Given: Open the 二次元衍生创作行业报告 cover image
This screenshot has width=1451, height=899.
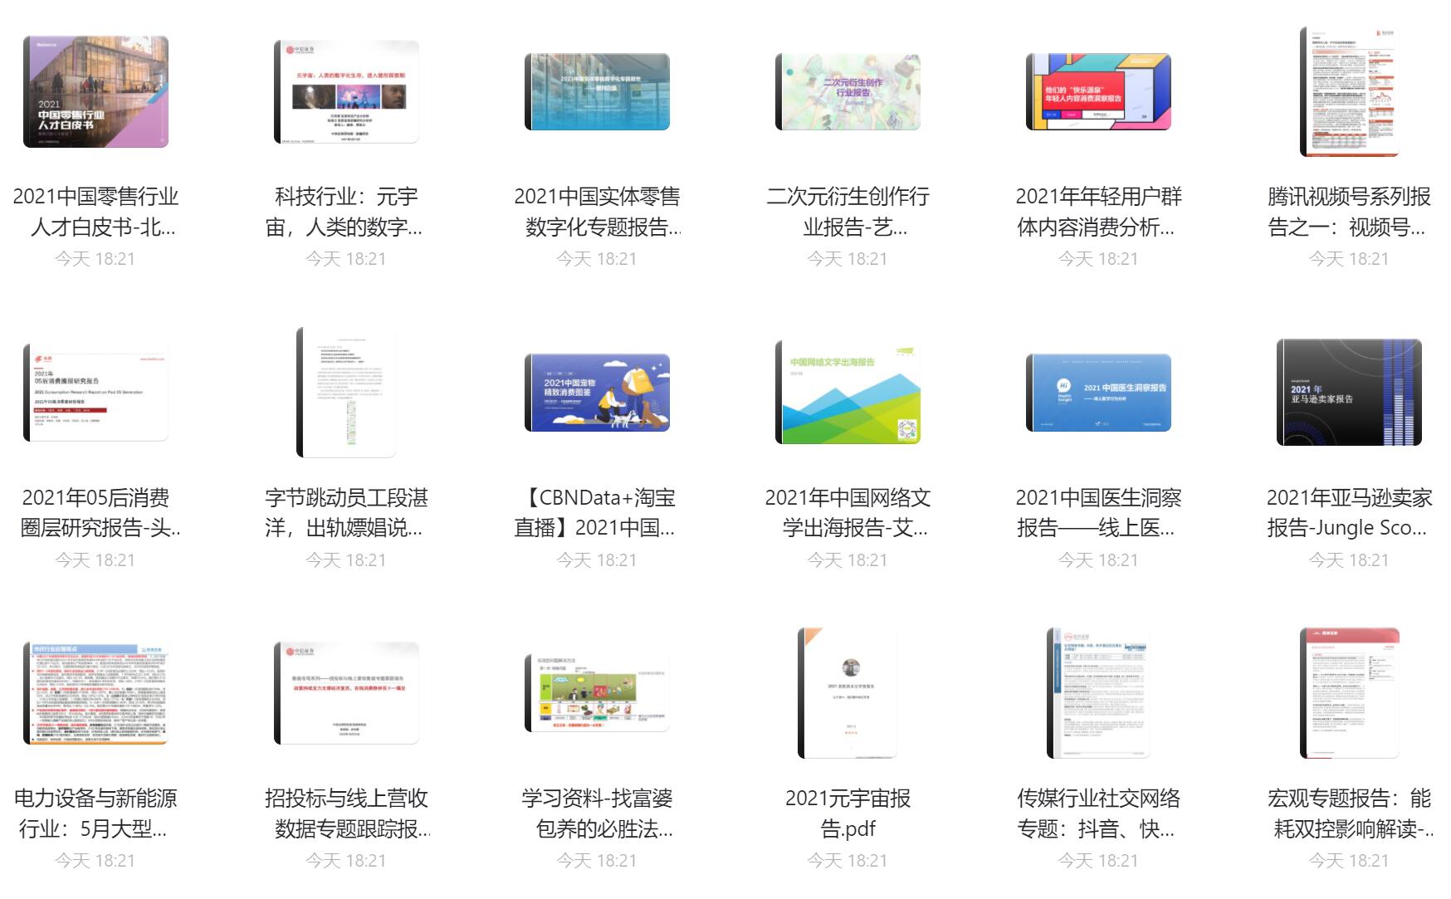Looking at the screenshot, I should click(848, 92).
